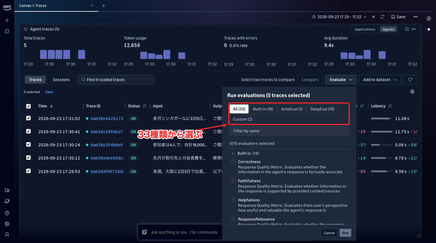Open trace ID 6ab38e4026172
The width and height of the screenshot is (436, 243).
click(107, 119)
